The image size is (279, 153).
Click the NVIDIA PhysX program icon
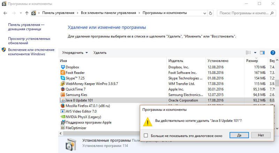click(63, 117)
